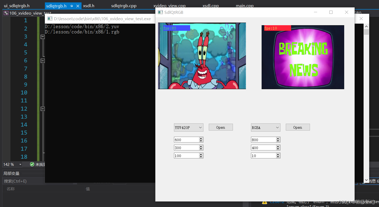
Task: Click line number 10 in editor
Action: [x=24, y=93]
